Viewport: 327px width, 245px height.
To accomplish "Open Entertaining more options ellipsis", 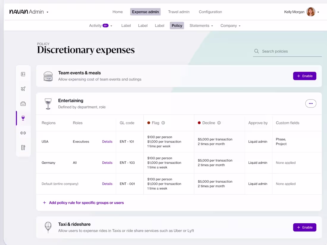I will click(311, 104).
